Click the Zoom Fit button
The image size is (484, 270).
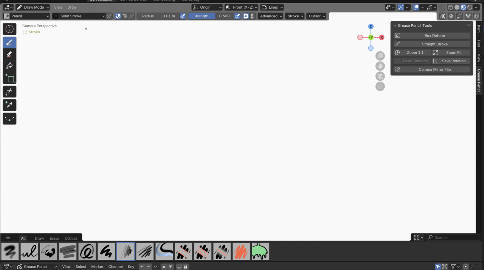point(451,52)
